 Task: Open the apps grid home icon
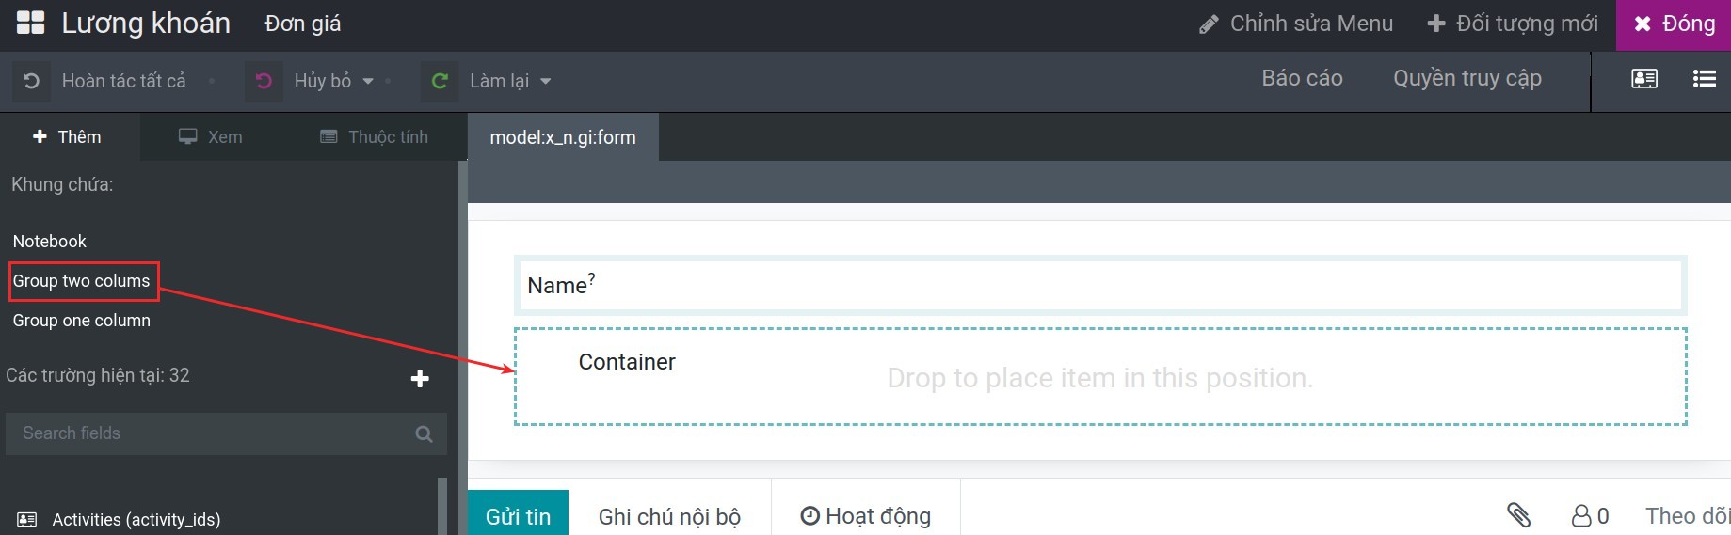[30, 23]
